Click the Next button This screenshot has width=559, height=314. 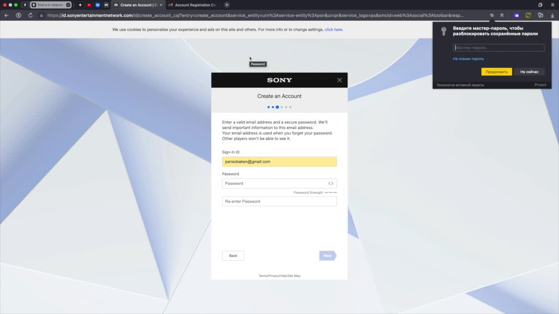click(328, 256)
